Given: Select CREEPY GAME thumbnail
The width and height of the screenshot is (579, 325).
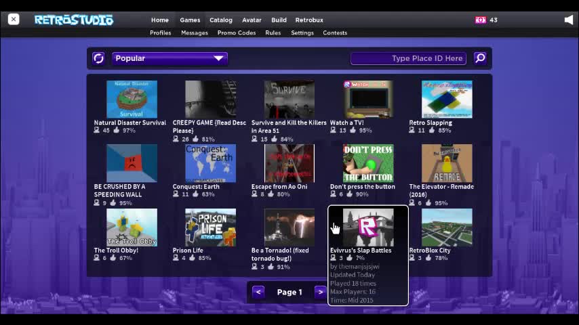Looking at the screenshot, I should pyautogui.click(x=210, y=100).
